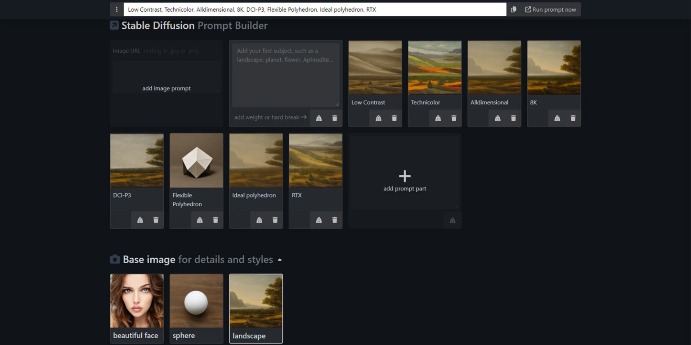Viewport: 691px width, 345px height.
Task: Click weight icon on Alldimensional card
Action: 498,118
